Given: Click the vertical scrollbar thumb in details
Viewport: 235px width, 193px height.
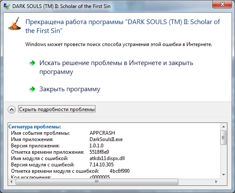Looking at the screenshot, I should [x=224, y=137].
